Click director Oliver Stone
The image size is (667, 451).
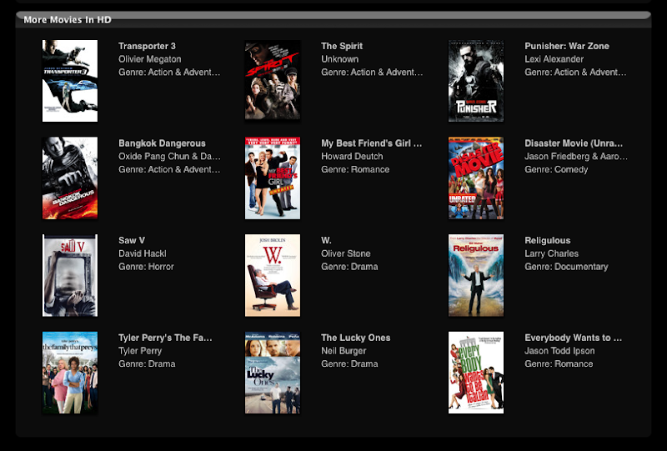coord(345,253)
